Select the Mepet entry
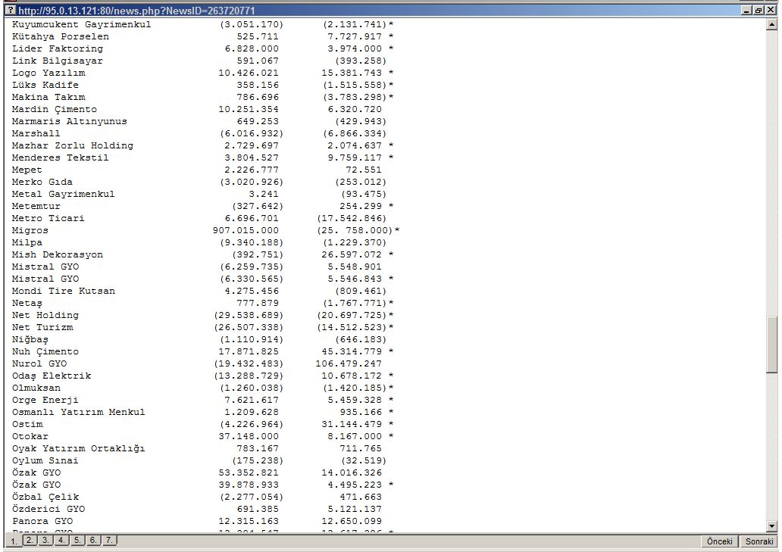Viewport: 782px width, 552px height. coord(27,170)
